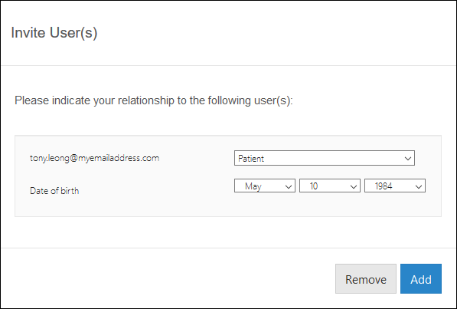Click the 1984 value in year selector
Image resolution: width=457 pixels, height=309 pixels.
pos(384,186)
